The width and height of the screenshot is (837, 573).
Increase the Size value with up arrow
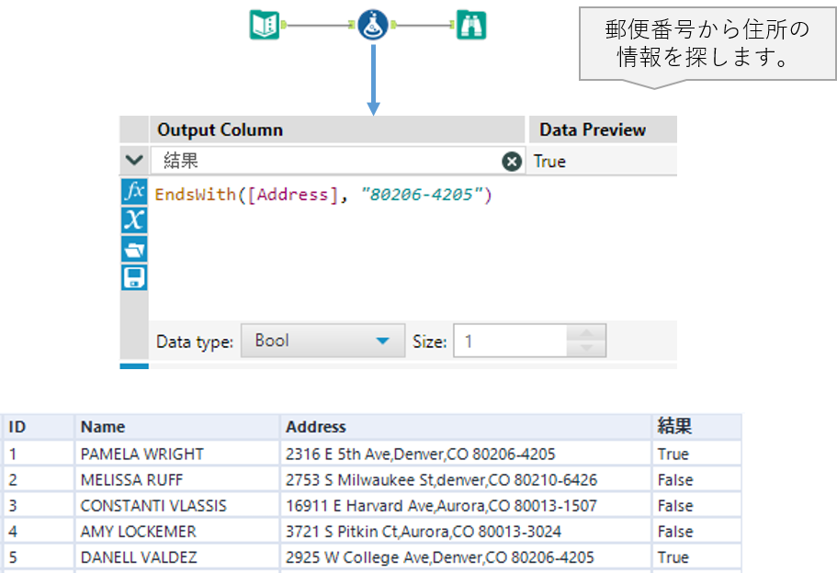pyautogui.click(x=586, y=333)
